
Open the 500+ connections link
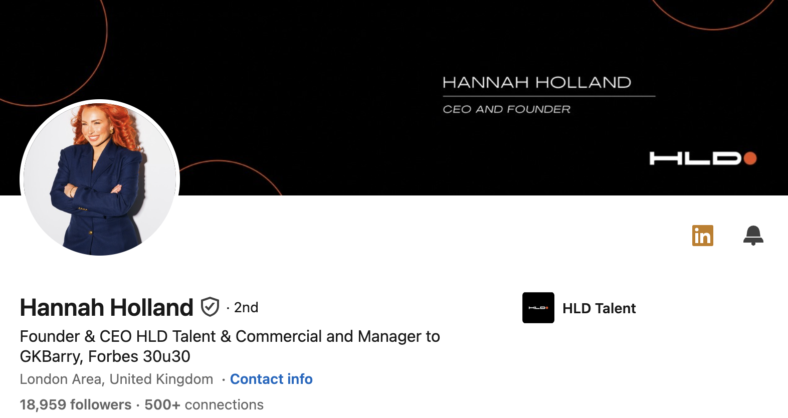[204, 404]
